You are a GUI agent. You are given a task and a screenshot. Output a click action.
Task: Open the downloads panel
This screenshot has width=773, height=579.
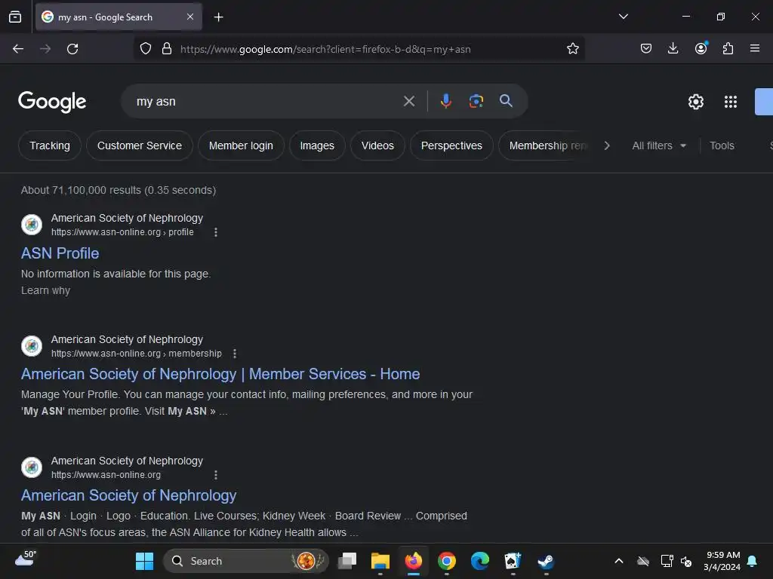point(673,48)
